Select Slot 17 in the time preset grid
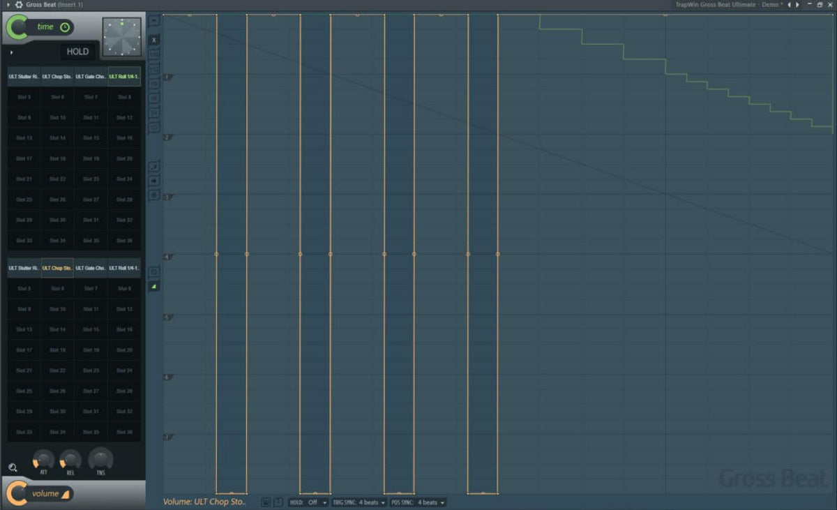The width and height of the screenshot is (837, 510). point(24,159)
